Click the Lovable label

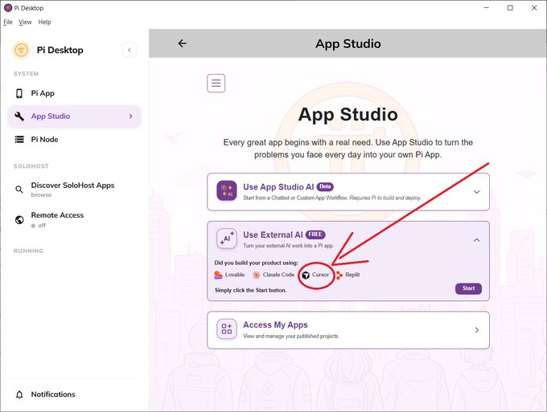(235, 275)
